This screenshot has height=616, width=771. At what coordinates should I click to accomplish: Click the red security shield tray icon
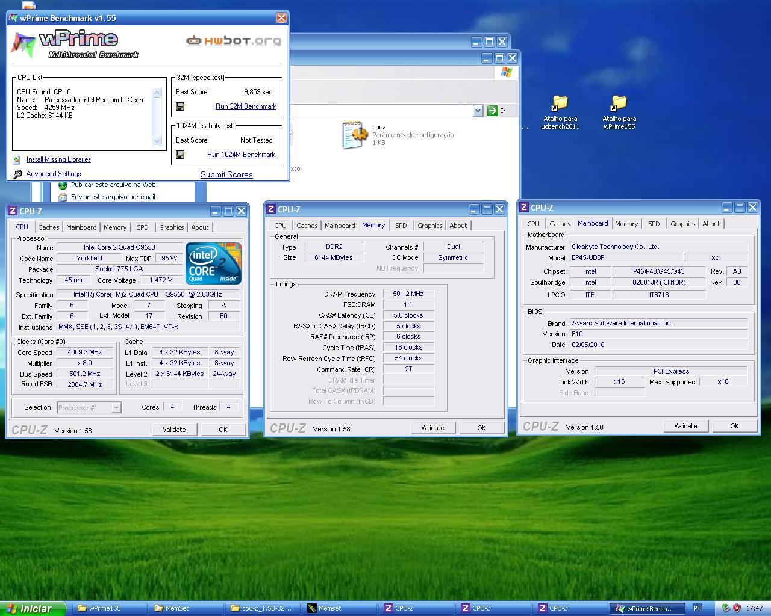pos(737,608)
